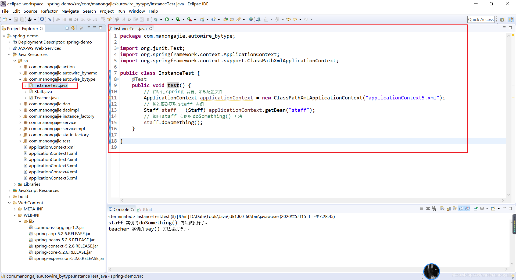Collapse the Java Resources node

[9, 54]
